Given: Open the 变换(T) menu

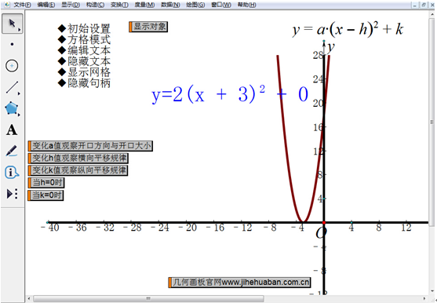Looking at the screenshot, I should tap(119, 5).
